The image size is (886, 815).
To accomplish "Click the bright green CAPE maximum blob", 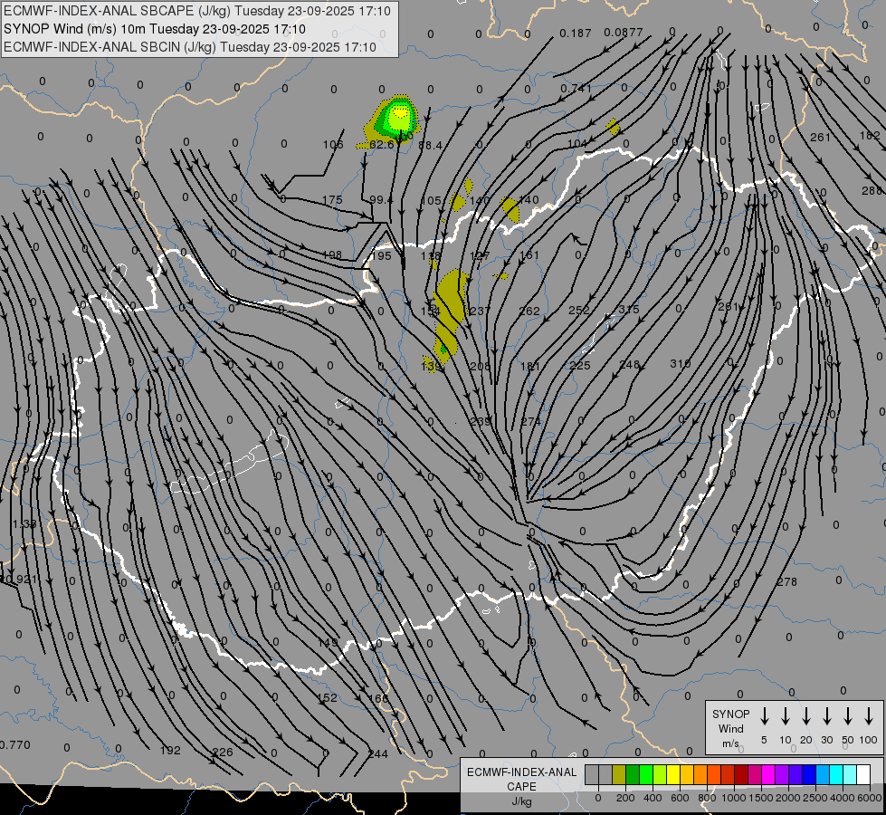I will (399, 117).
